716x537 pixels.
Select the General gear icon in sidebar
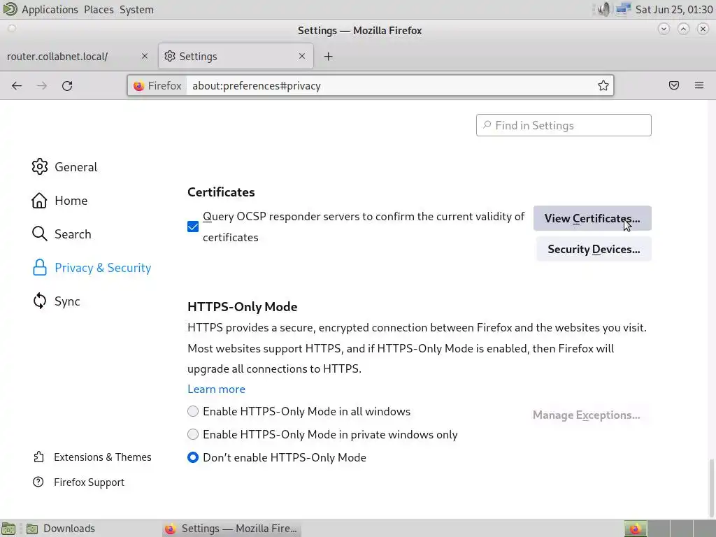pos(40,166)
